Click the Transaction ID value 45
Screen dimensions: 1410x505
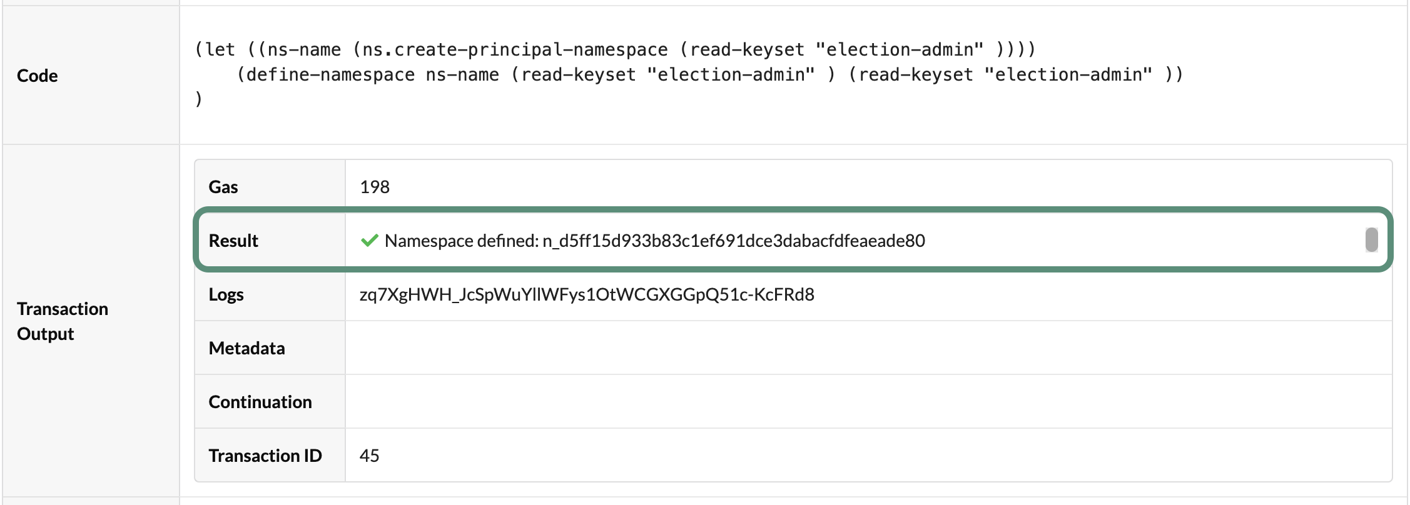pyautogui.click(x=370, y=456)
